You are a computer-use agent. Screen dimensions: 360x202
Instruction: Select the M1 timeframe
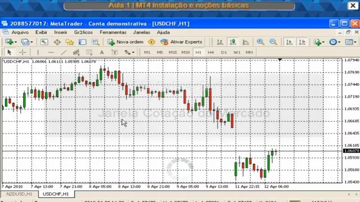coord(147,52)
